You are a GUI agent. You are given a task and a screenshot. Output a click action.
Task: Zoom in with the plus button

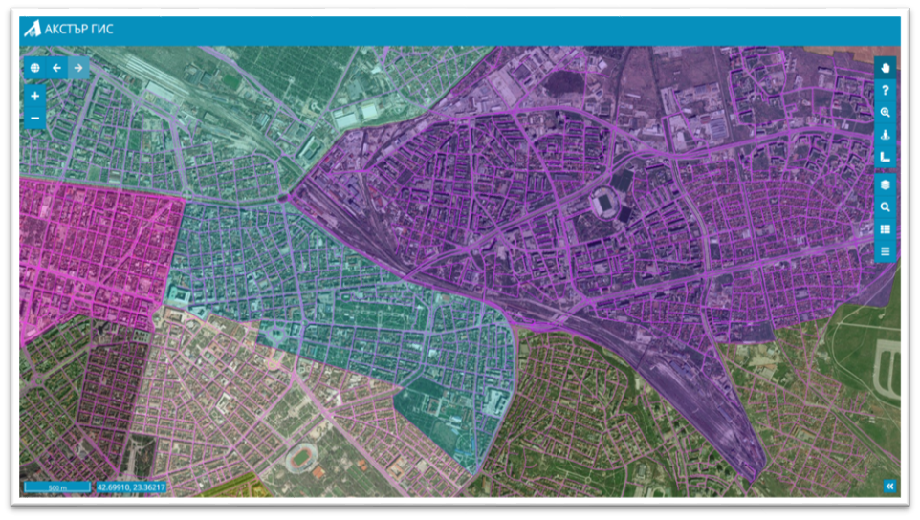35,97
